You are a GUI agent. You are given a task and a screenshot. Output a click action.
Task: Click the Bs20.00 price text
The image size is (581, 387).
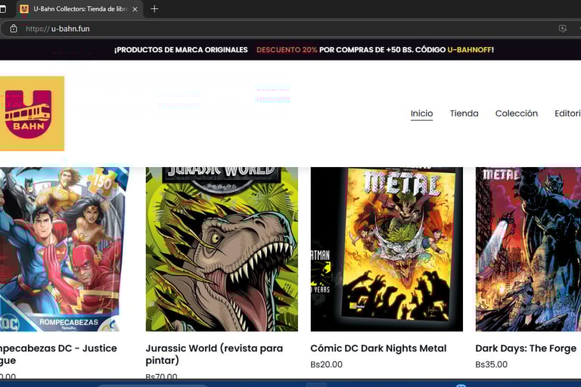click(x=327, y=364)
